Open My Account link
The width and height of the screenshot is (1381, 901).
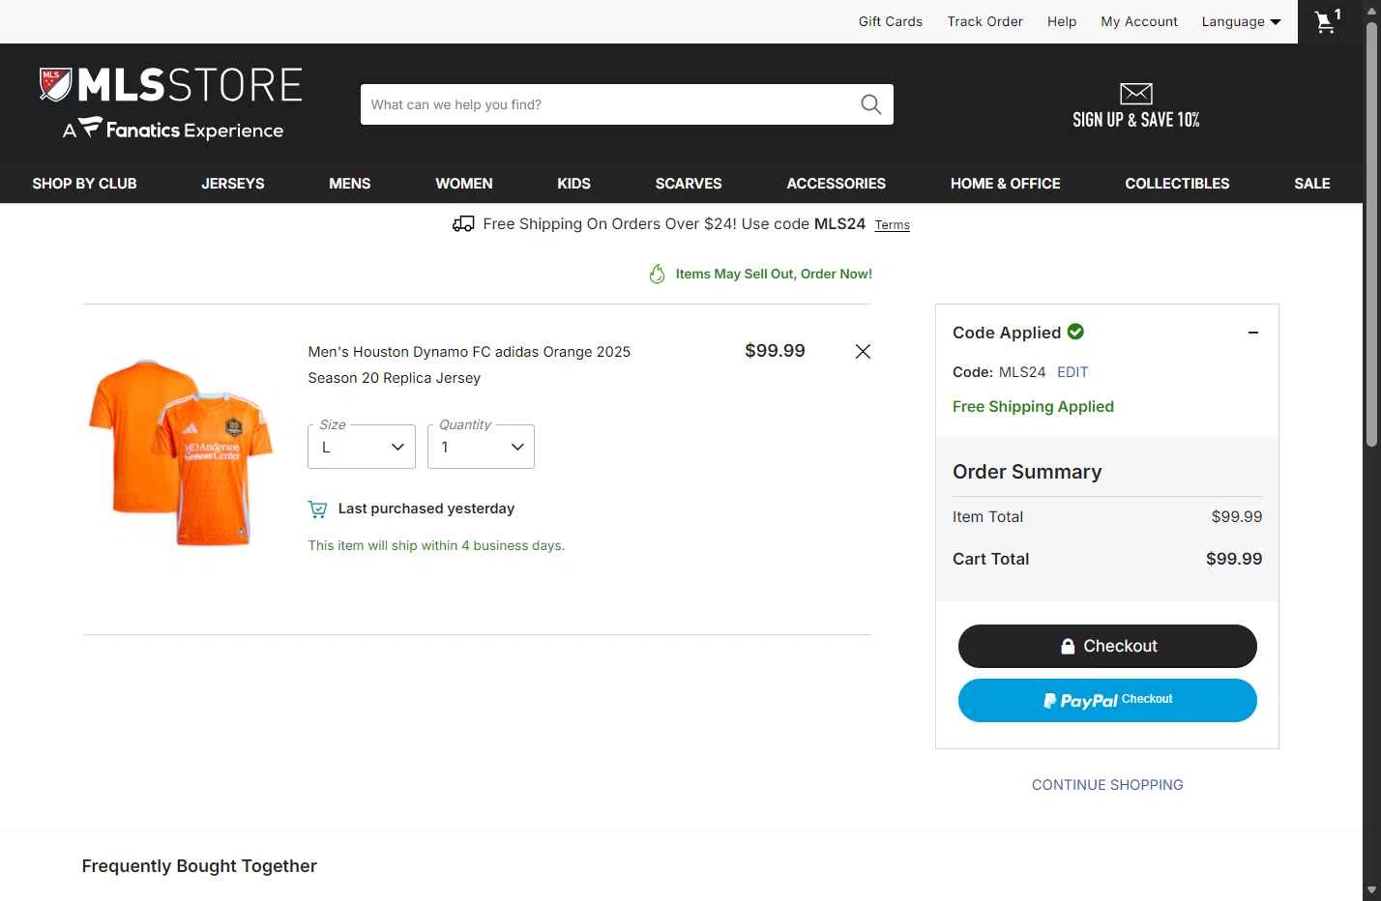1139,21
